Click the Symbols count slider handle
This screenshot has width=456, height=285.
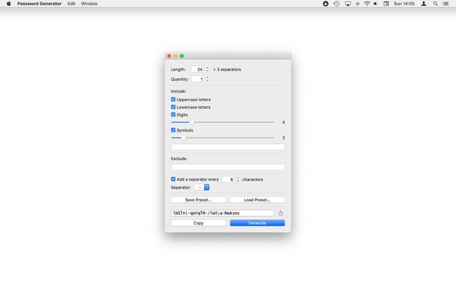pos(184,137)
